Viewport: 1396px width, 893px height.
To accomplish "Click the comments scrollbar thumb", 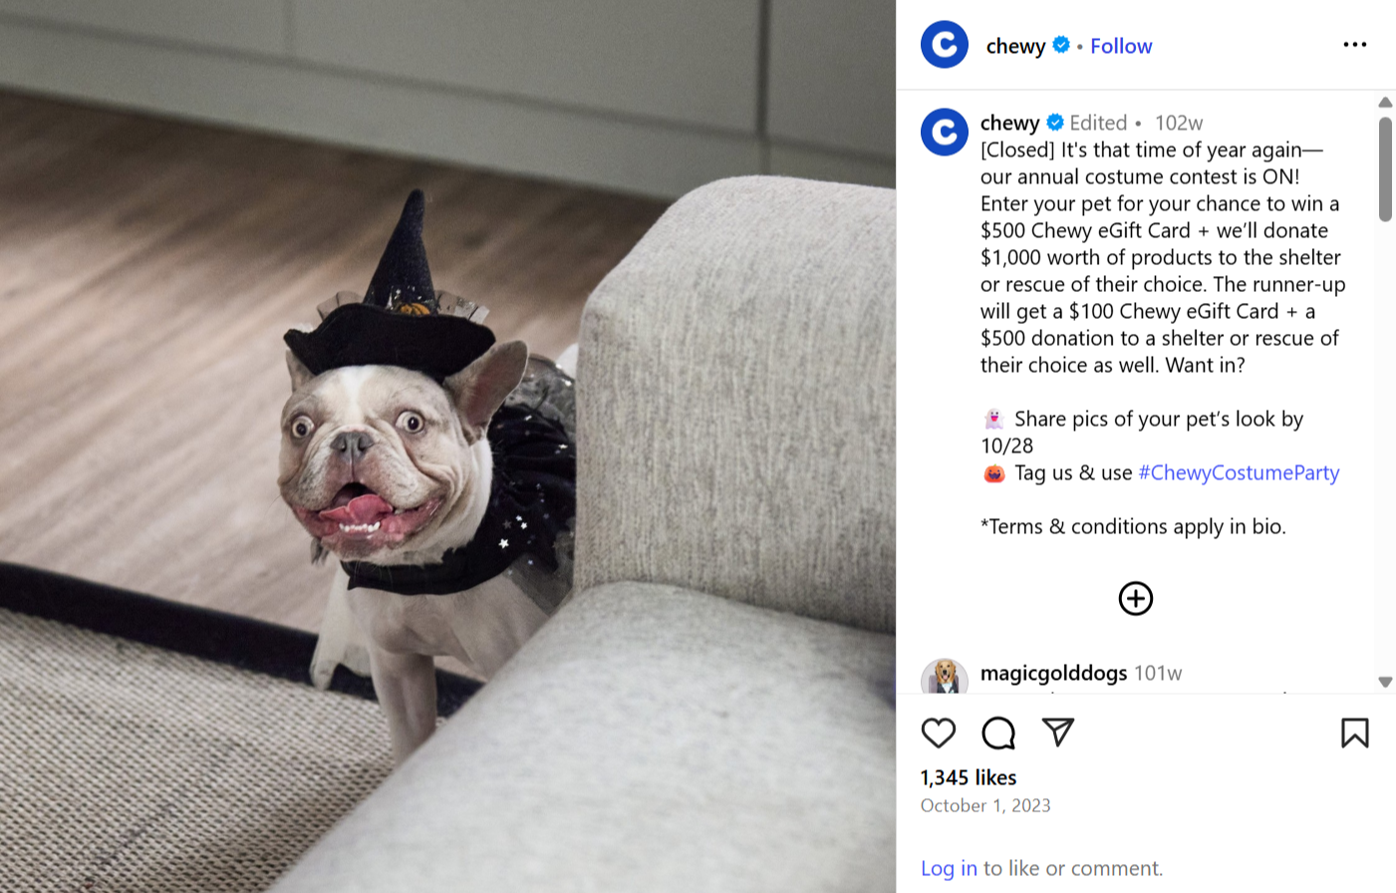I will [1385, 169].
